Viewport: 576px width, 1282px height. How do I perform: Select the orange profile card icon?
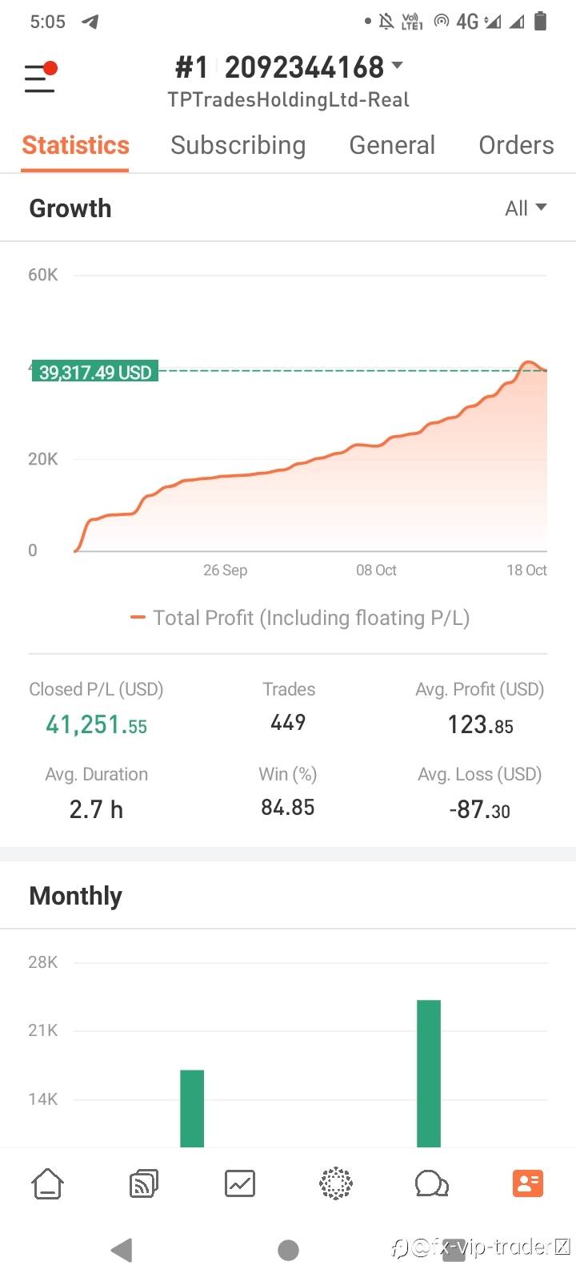(x=528, y=1183)
